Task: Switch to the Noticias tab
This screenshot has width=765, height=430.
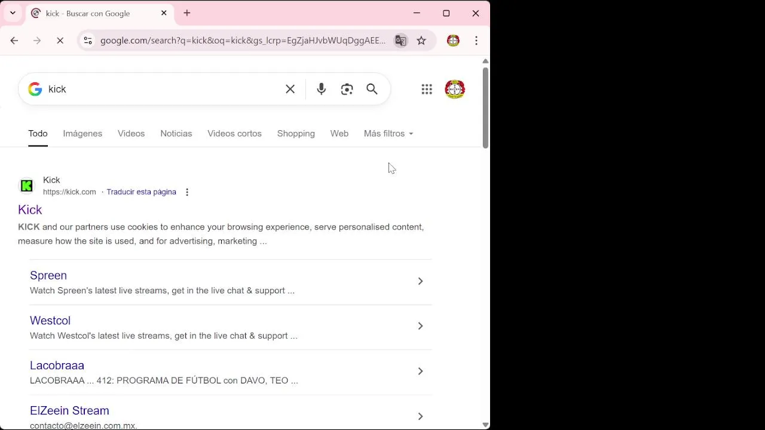Action: click(176, 134)
